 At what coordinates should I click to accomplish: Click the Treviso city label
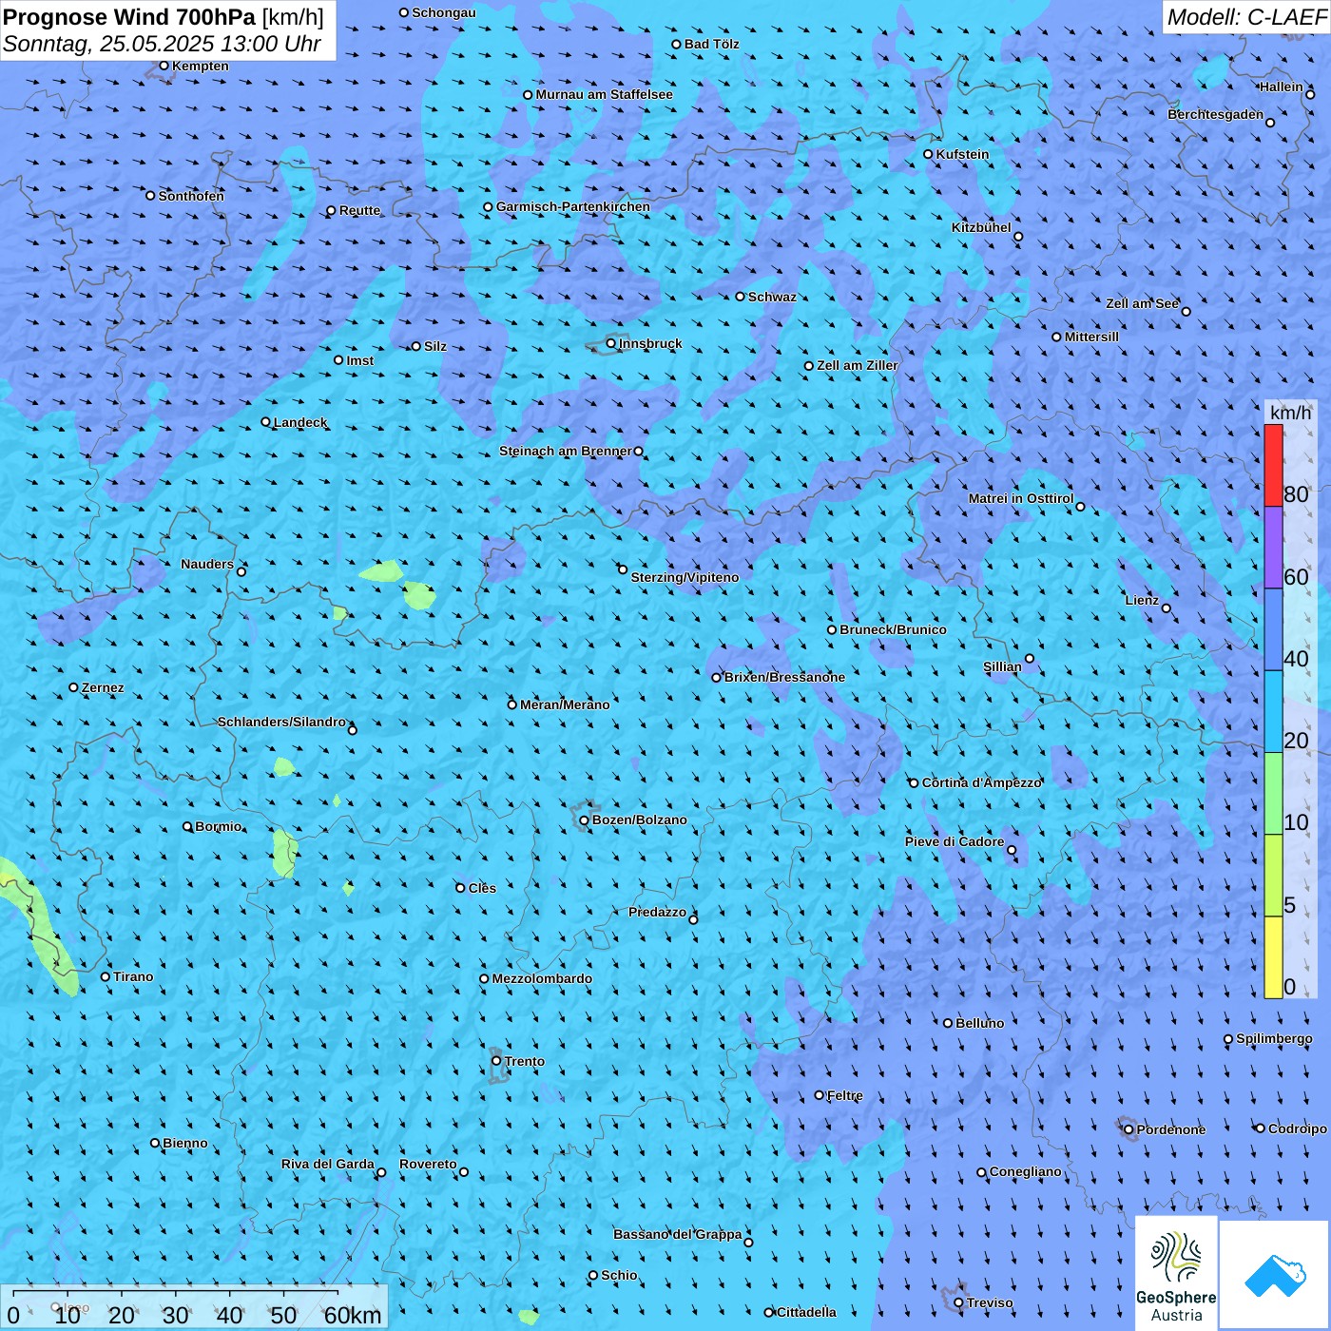click(x=990, y=1302)
